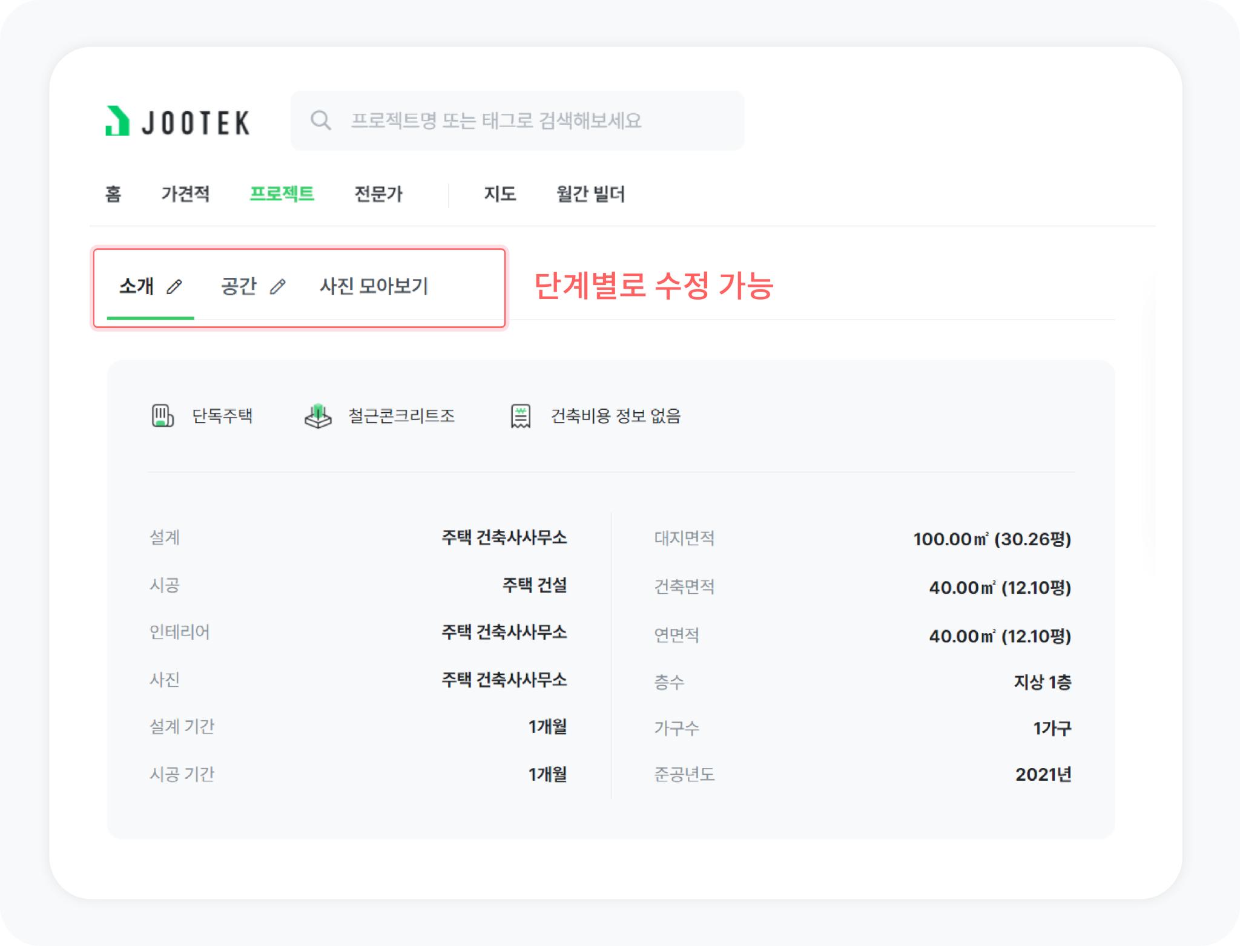Click the search magnifier icon
This screenshot has width=1240, height=946.
(320, 120)
